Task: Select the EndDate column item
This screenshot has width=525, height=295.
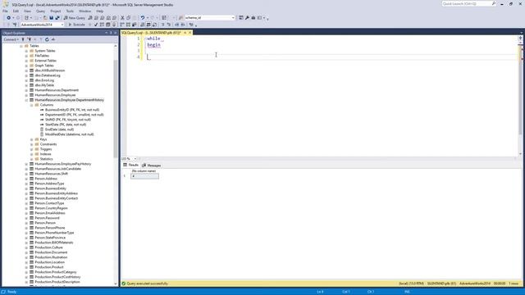Action: (x=59, y=129)
